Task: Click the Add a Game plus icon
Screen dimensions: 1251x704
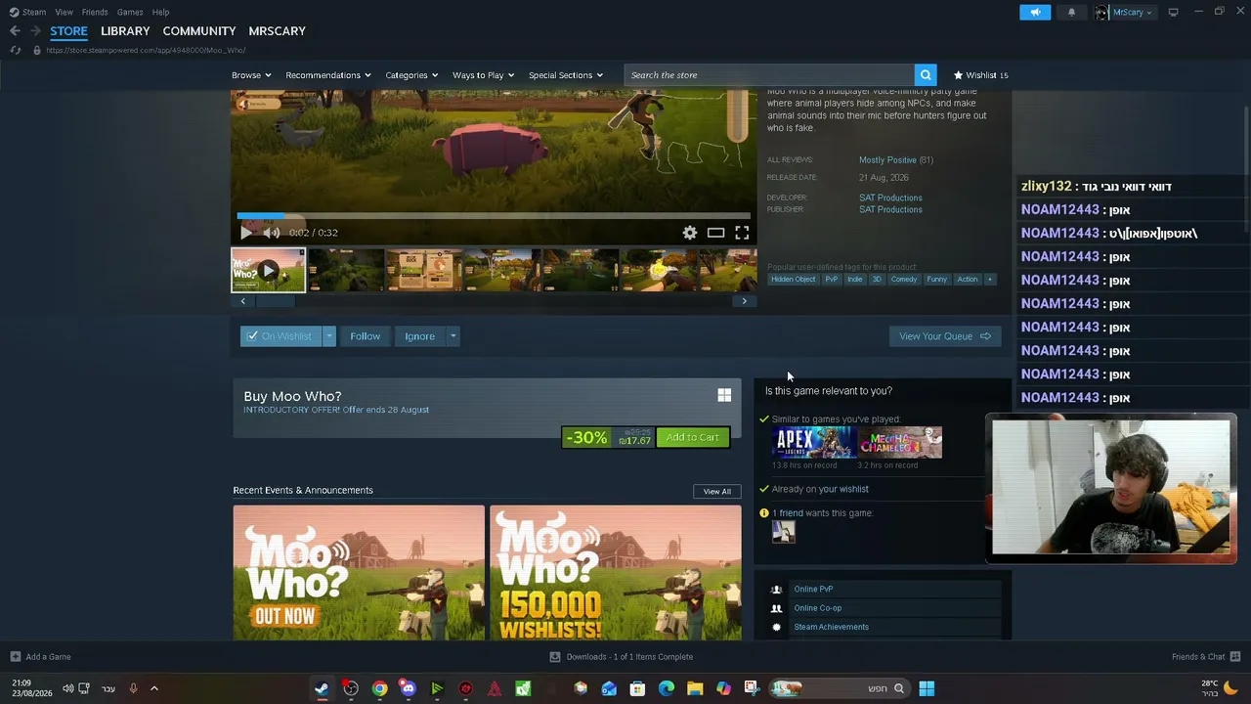Action: point(15,657)
